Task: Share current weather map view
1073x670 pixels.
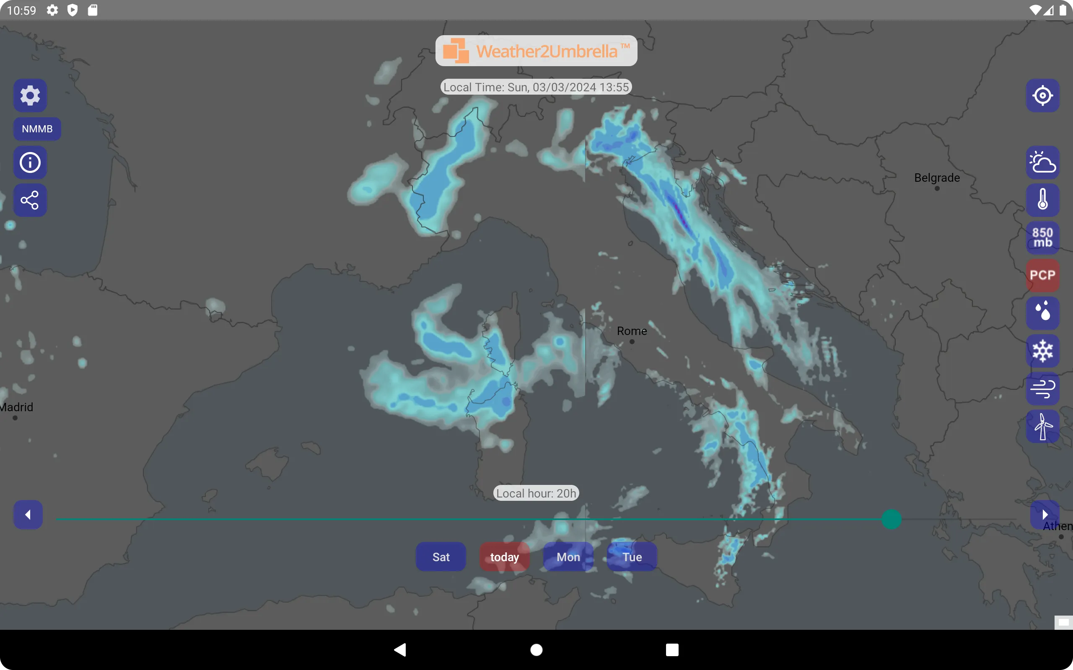Action: click(29, 200)
